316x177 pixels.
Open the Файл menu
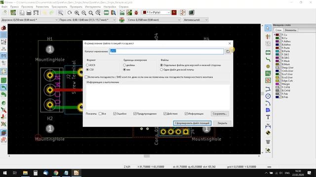pos(4,7)
